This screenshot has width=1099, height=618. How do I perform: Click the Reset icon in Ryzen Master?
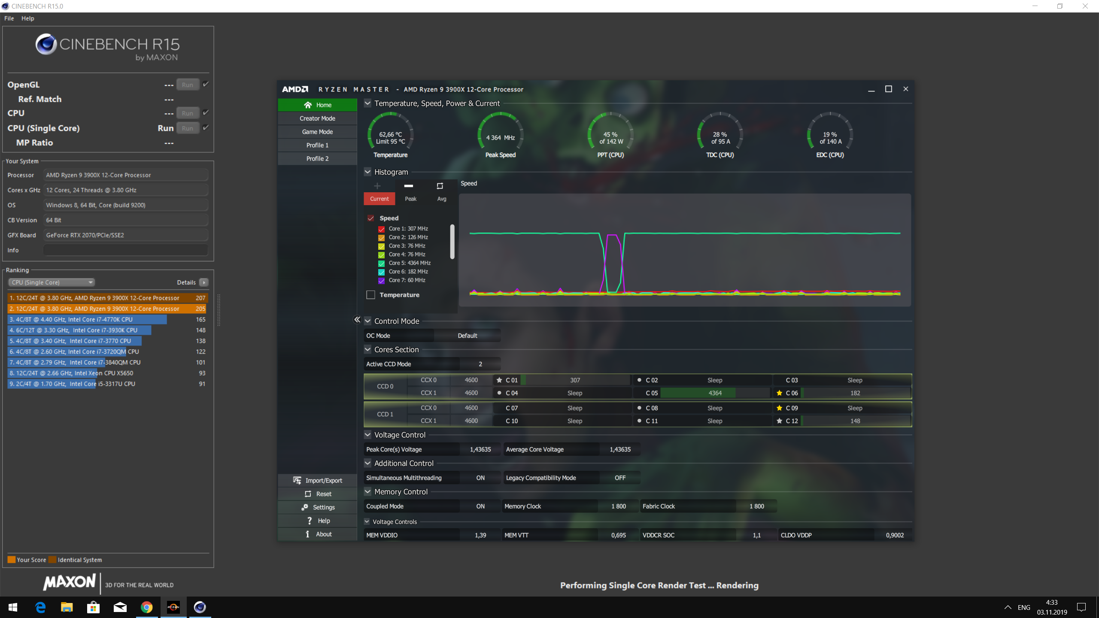(x=308, y=494)
